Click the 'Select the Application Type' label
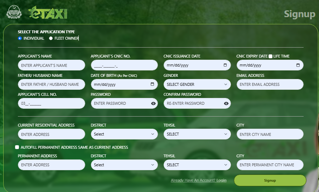The image size is (319, 192). [x=46, y=32]
